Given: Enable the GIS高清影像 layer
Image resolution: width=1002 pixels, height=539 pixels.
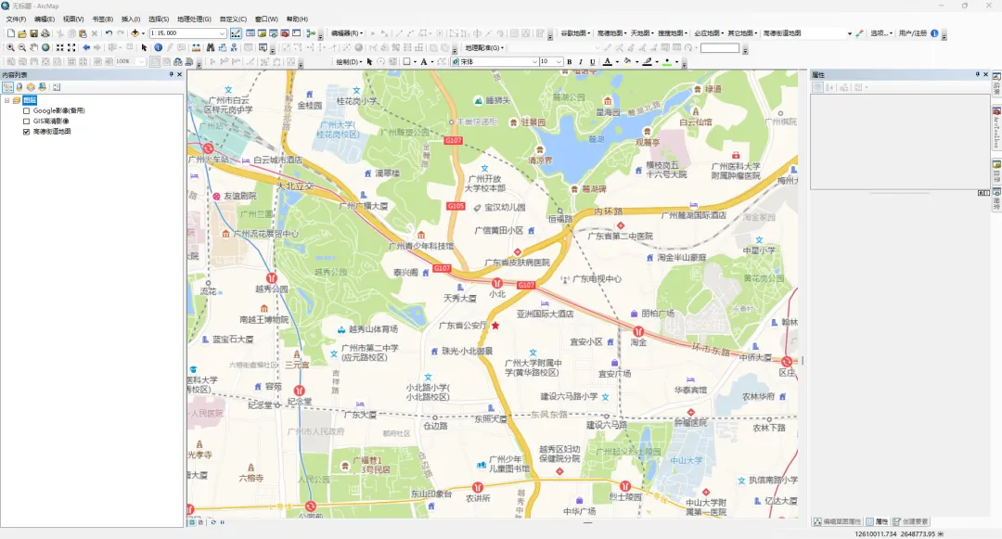Looking at the screenshot, I should click(x=26, y=121).
